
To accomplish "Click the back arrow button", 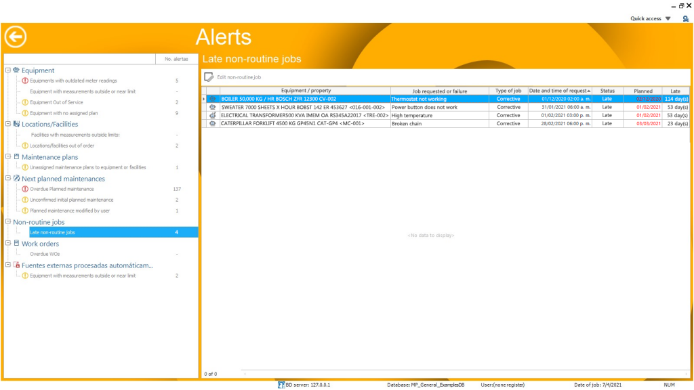I will (x=16, y=37).
